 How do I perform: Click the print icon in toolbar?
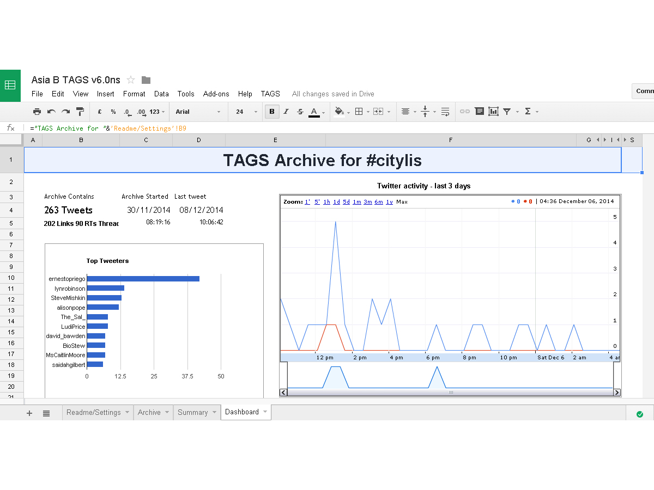click(x=37, y=112)
